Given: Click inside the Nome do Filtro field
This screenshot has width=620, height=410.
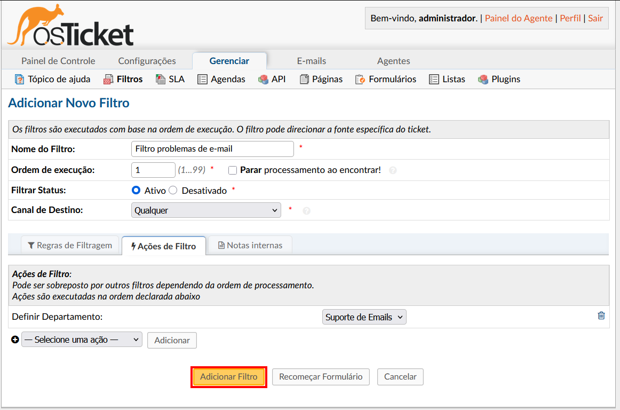Looking at the screenshot, I should (212, 148).
